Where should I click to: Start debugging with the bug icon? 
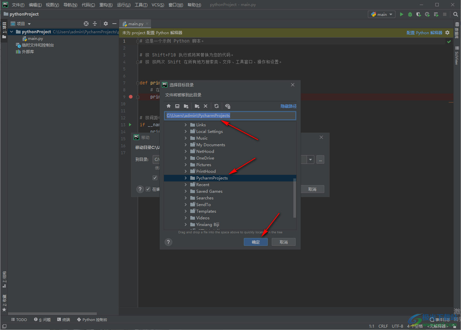tap(410, 14)
